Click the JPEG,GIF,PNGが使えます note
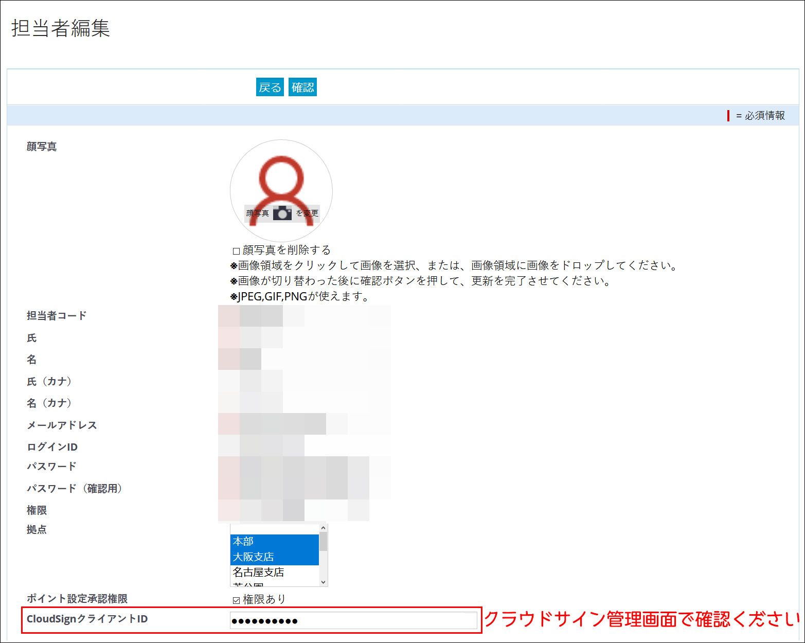This screenshot has width=805, height=643. [x=300, y=296]
